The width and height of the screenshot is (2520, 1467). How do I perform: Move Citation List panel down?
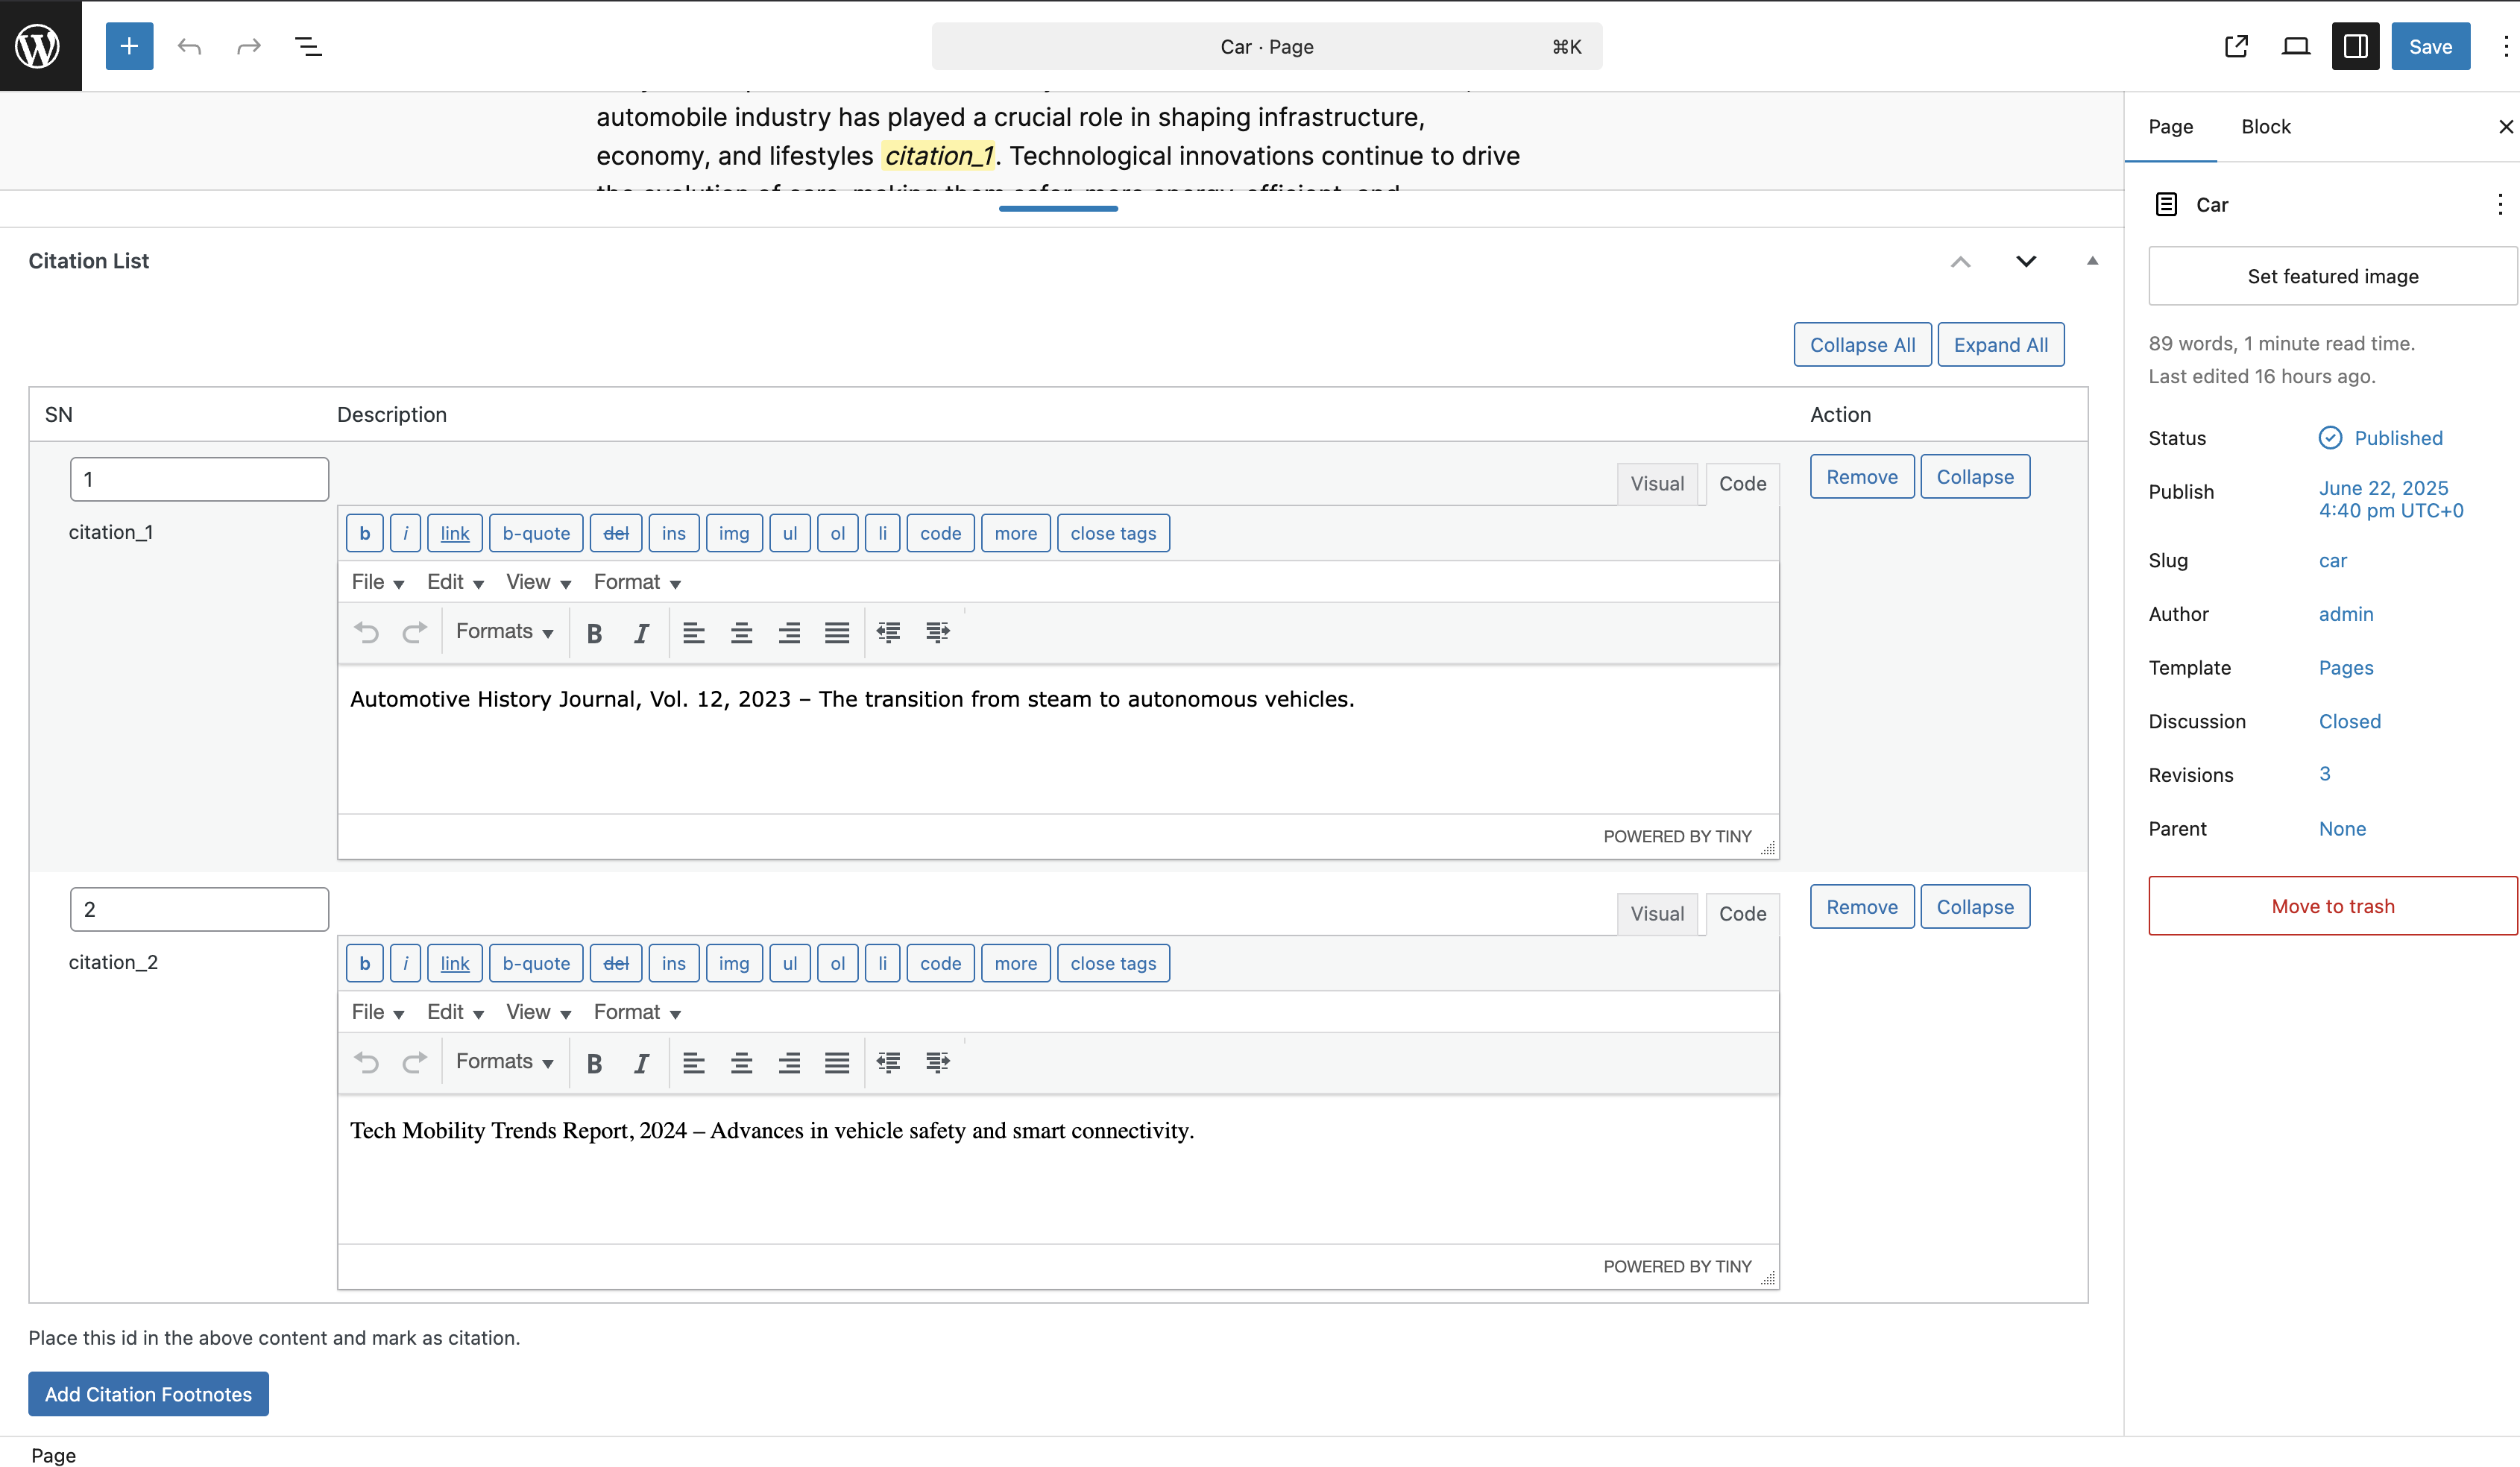(2025, 262)
